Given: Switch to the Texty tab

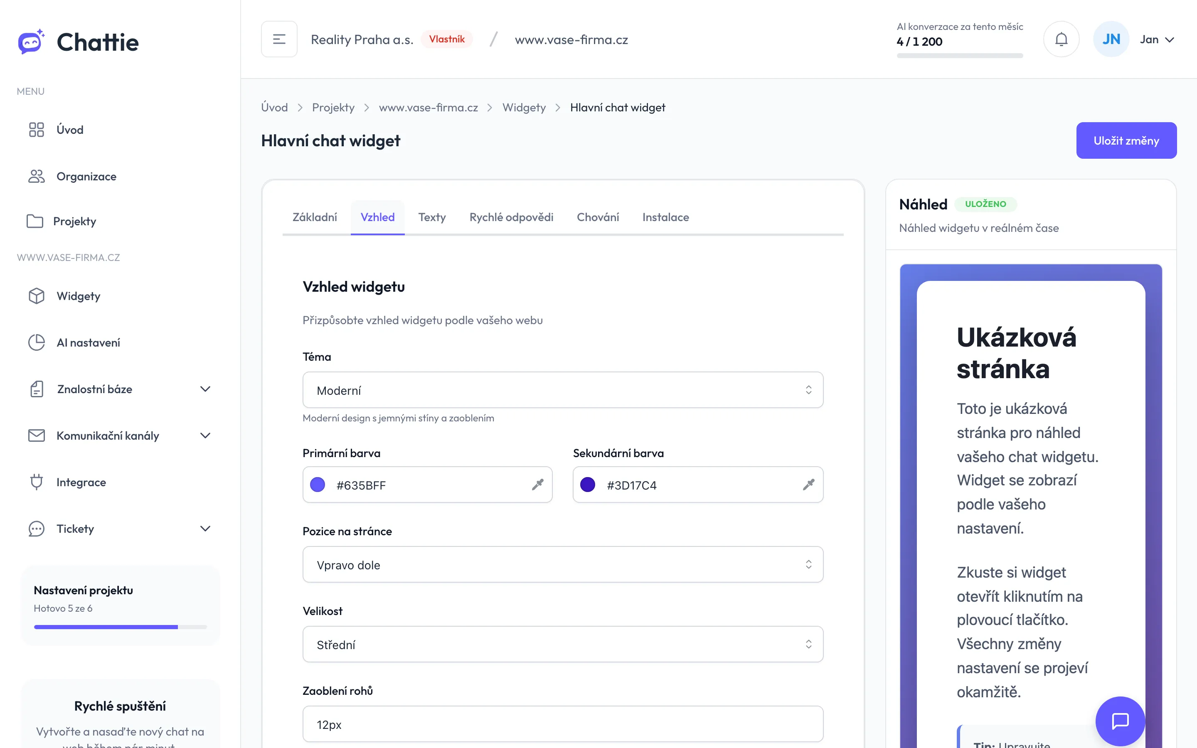Looking at the screenshot, I should (432, 217).
